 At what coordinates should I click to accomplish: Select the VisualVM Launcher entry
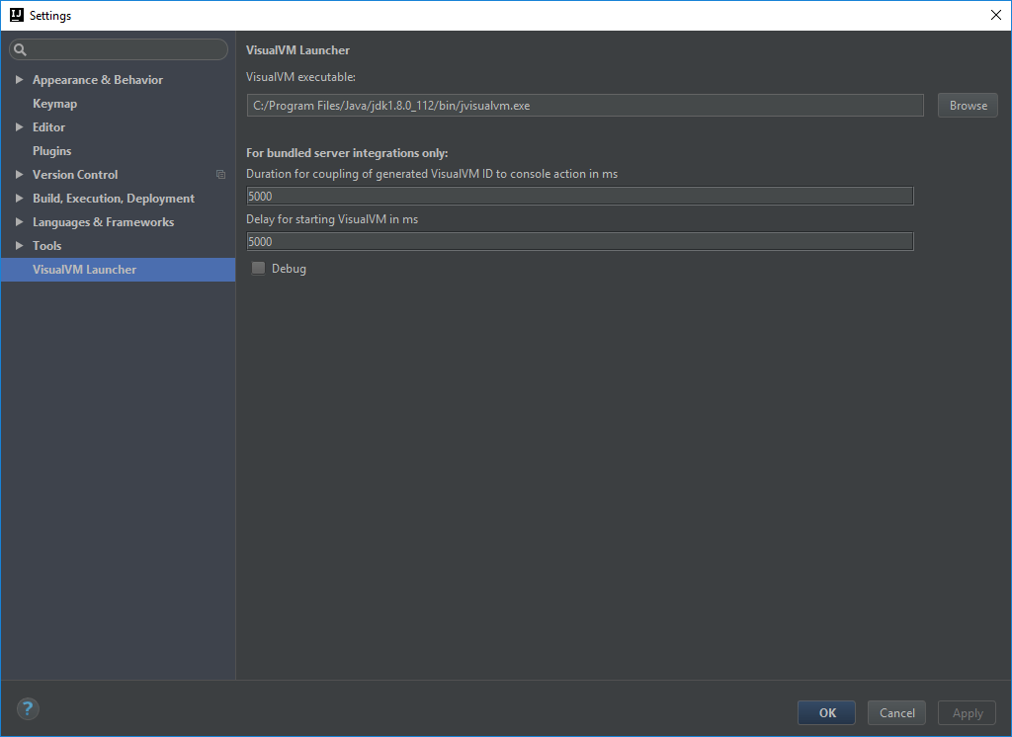(x=84, y=269)
